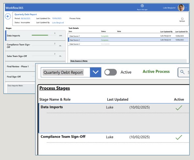Click the Stage Name & Role column header
Screen dimensions: 194x160
click(x=55, y=100)
